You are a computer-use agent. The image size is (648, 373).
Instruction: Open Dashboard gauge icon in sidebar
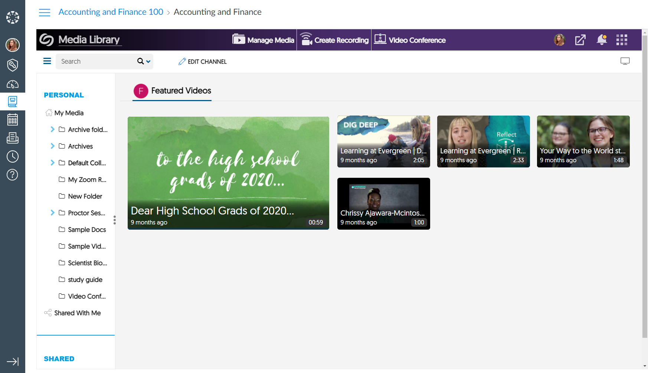click(x=13, y=84)
